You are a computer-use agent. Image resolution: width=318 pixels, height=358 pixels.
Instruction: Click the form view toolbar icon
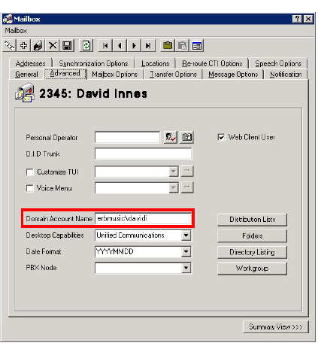(x=197, y=46)
